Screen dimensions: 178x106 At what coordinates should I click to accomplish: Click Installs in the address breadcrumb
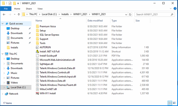tap(65, 14)
